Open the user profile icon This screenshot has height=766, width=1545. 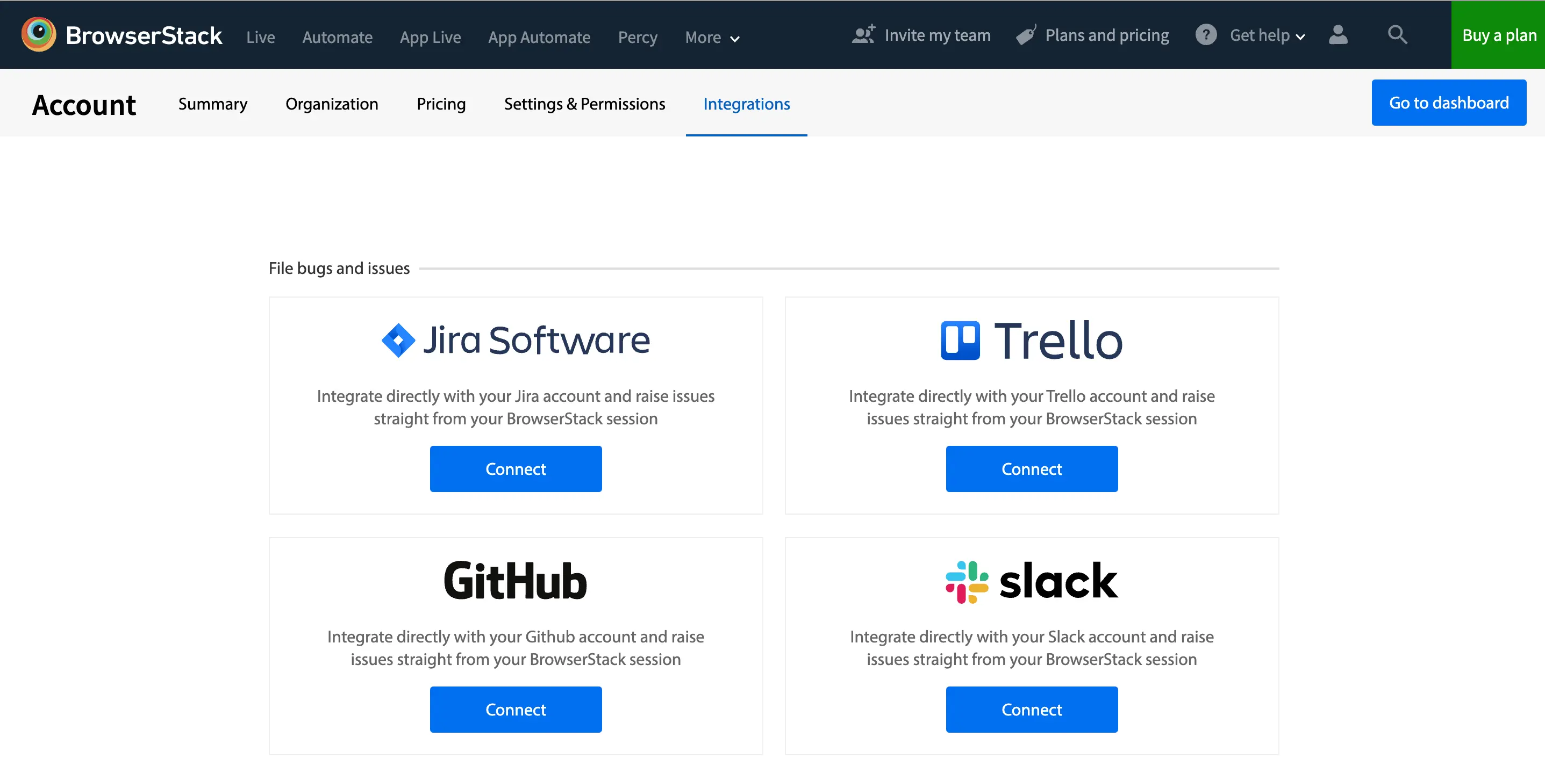[1337, 35]
